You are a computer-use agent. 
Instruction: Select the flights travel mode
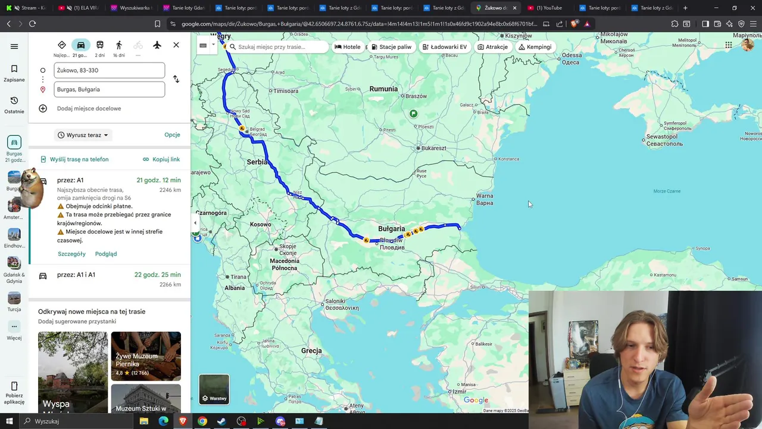(x=157, y=45)
